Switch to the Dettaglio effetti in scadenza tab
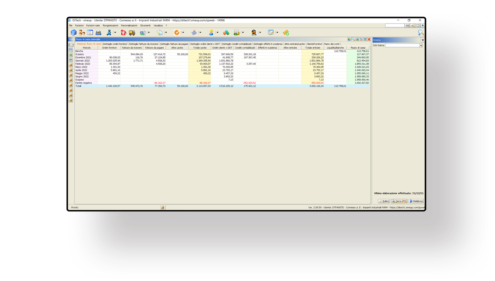Image resolution: width=495 pixels, height=281 pixels. (268, 44)
